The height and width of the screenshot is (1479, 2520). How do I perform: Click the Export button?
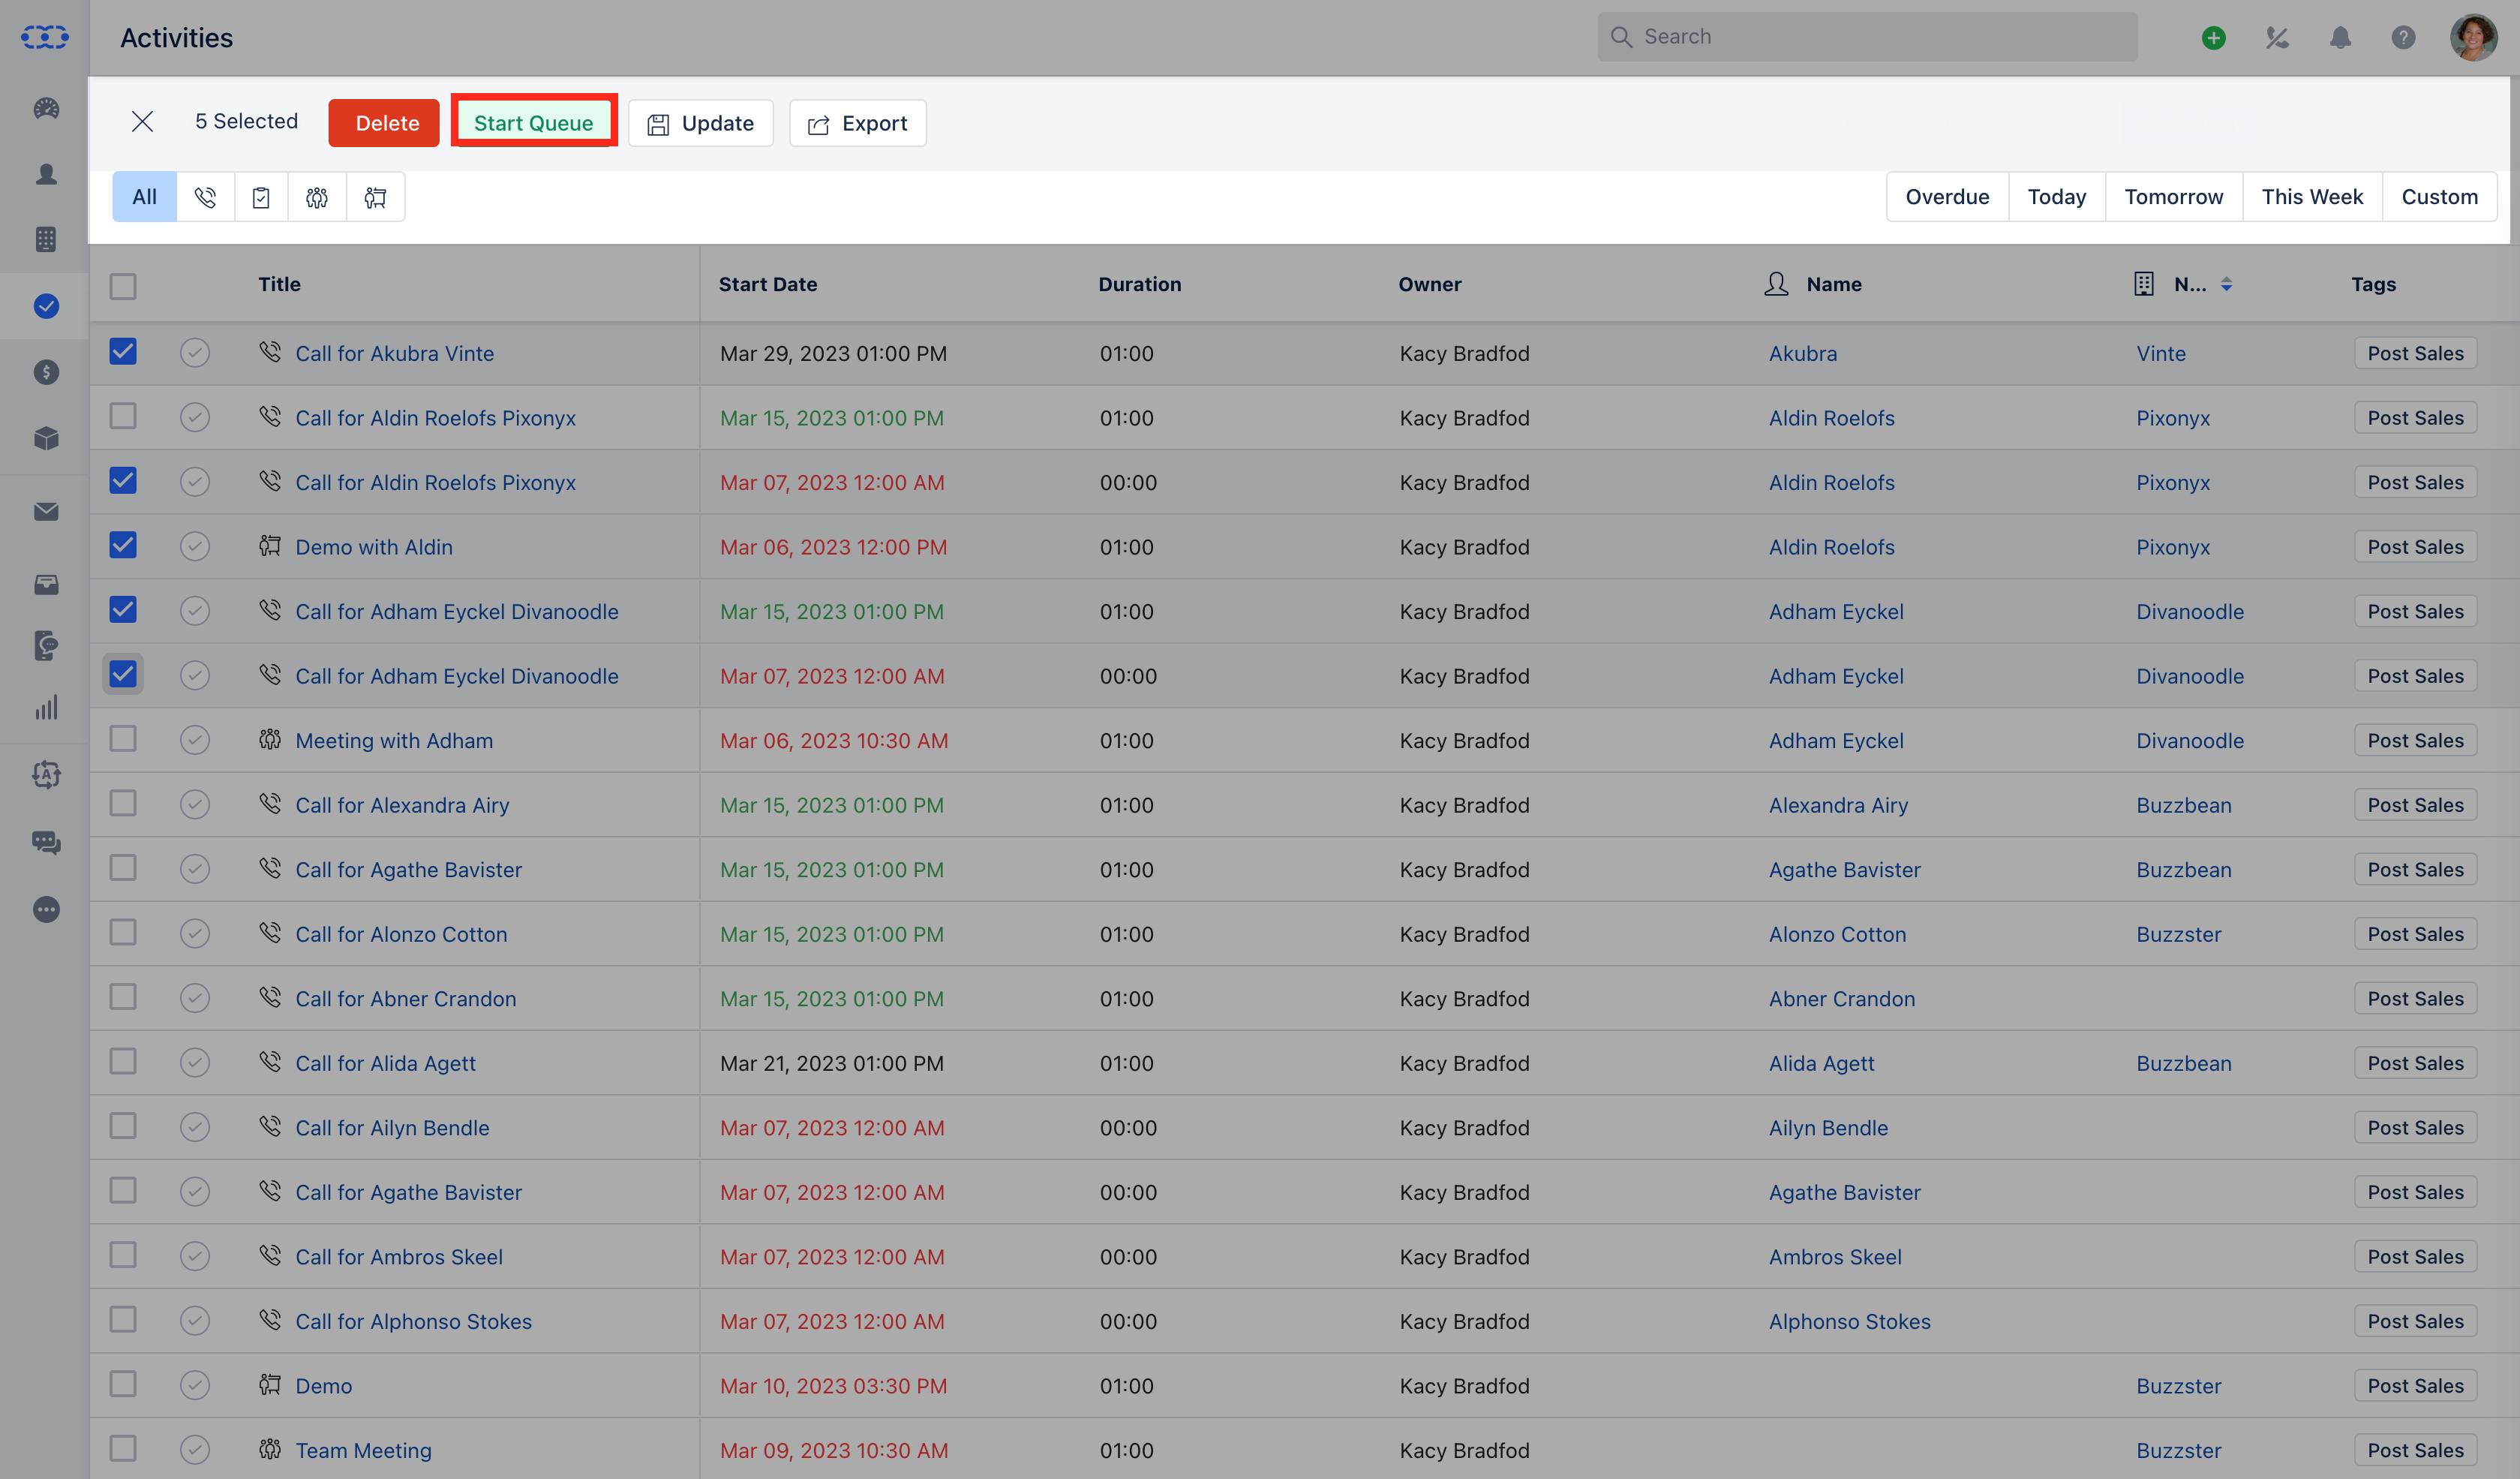[x=858, y=123]
